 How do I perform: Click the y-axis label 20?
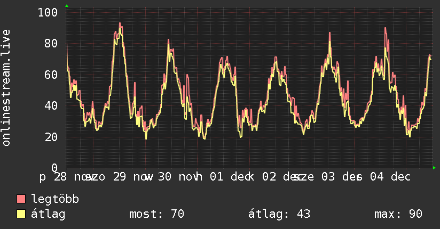point(51,137)
